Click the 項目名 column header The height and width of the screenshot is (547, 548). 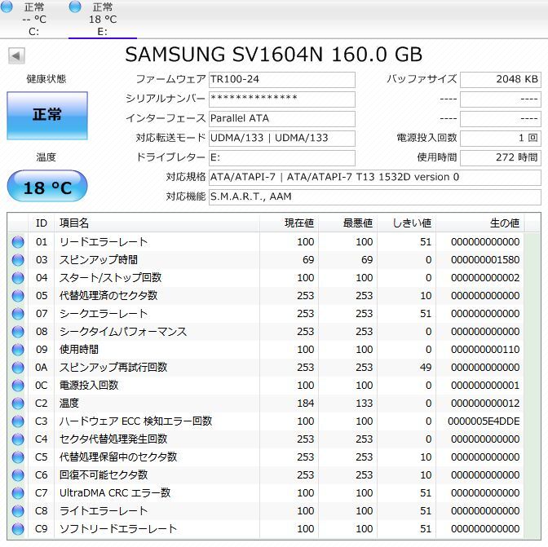pos(157,223)
